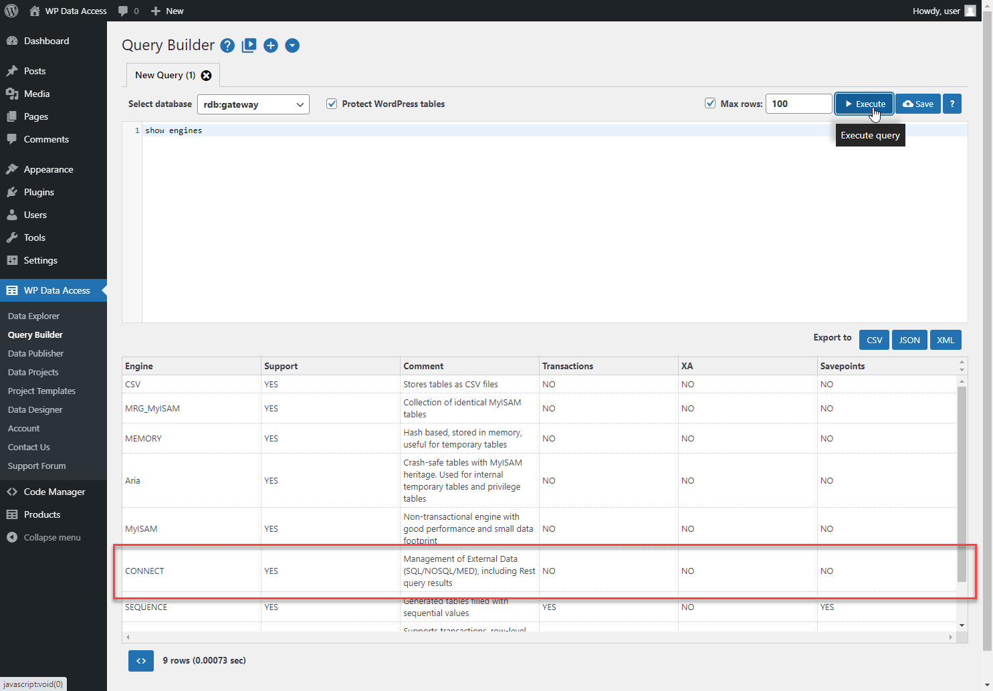
Task: Open Products from the sidebar
Action: [43, 514]
